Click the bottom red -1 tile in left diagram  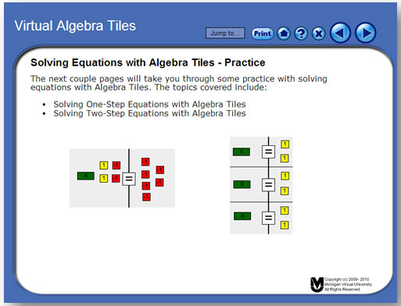coord(146,197)
